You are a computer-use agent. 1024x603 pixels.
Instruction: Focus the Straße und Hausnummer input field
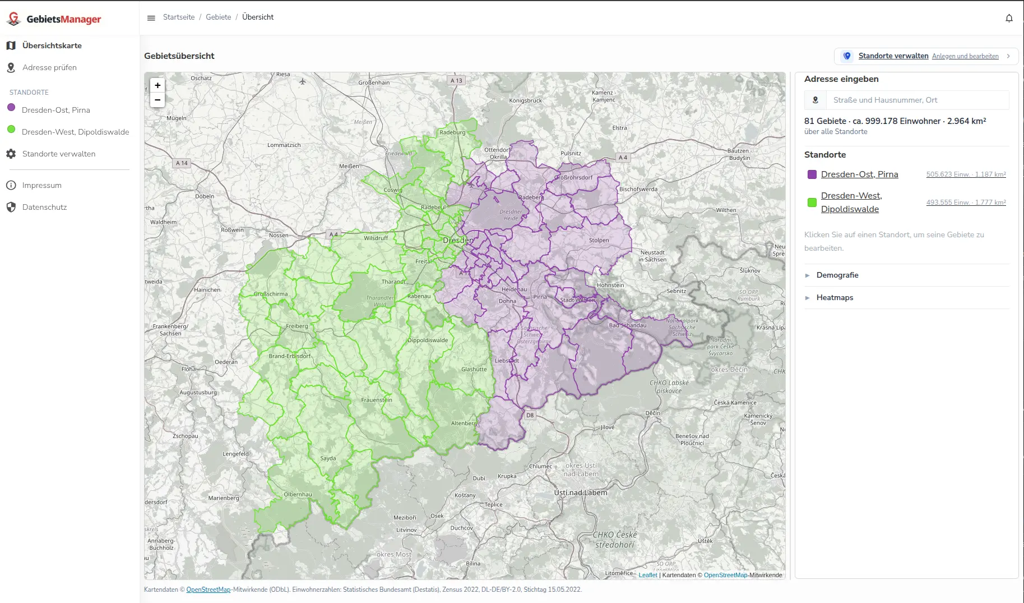918,100
